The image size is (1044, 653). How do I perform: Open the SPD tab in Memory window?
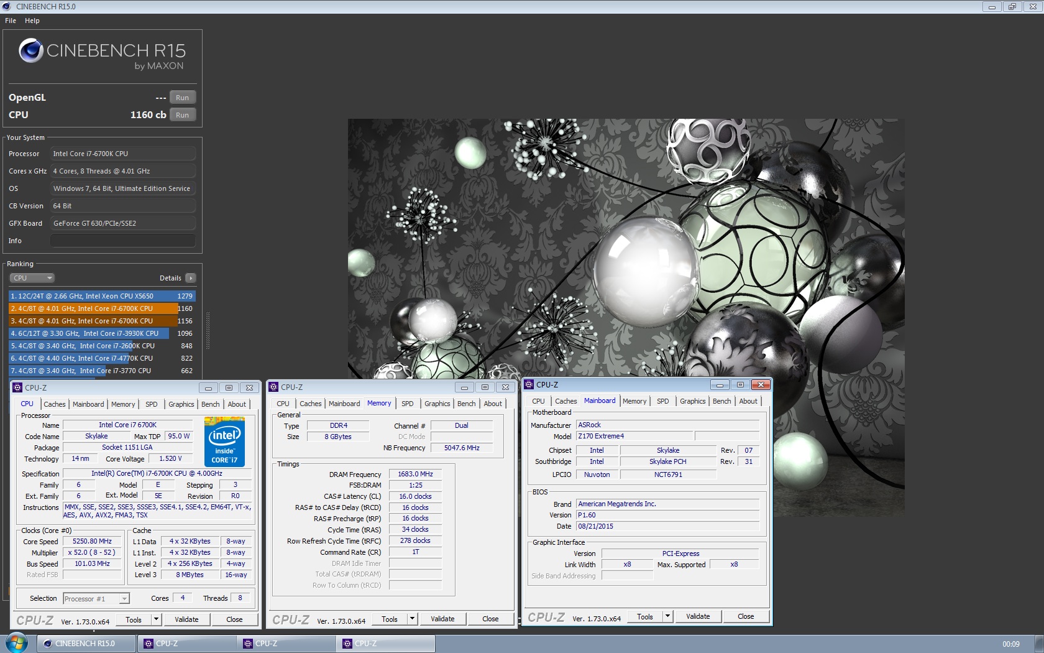[x=408, y=404]
